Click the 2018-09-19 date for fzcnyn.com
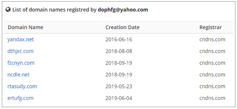The height and width of the screenshot is (109, 237). point(119,63)
